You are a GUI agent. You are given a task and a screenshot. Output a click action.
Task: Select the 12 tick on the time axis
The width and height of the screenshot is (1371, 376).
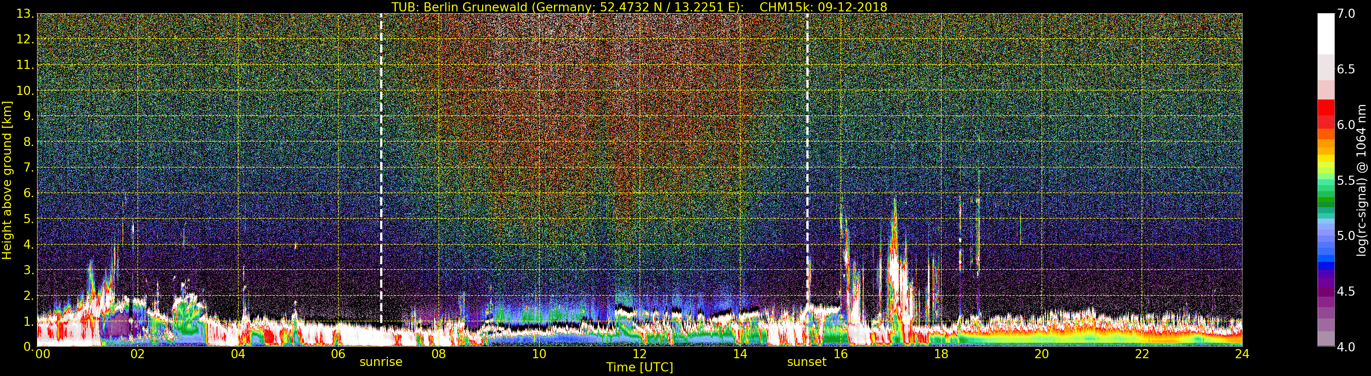point(639,354)
